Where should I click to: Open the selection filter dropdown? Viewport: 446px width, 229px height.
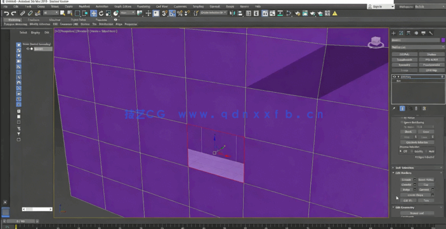pyautogui.click(x=51, y=13)
